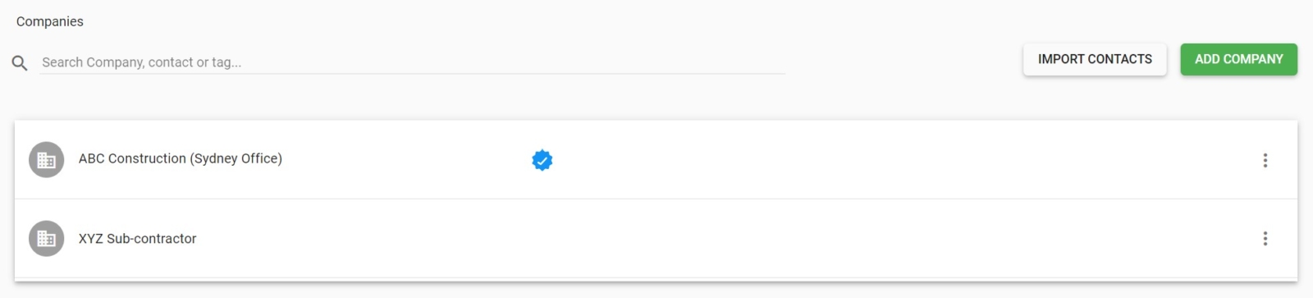The height and width of the screenshot is (298, 1313).
Task: Click the magnifying glass search icon
Action: click(20, 62)
